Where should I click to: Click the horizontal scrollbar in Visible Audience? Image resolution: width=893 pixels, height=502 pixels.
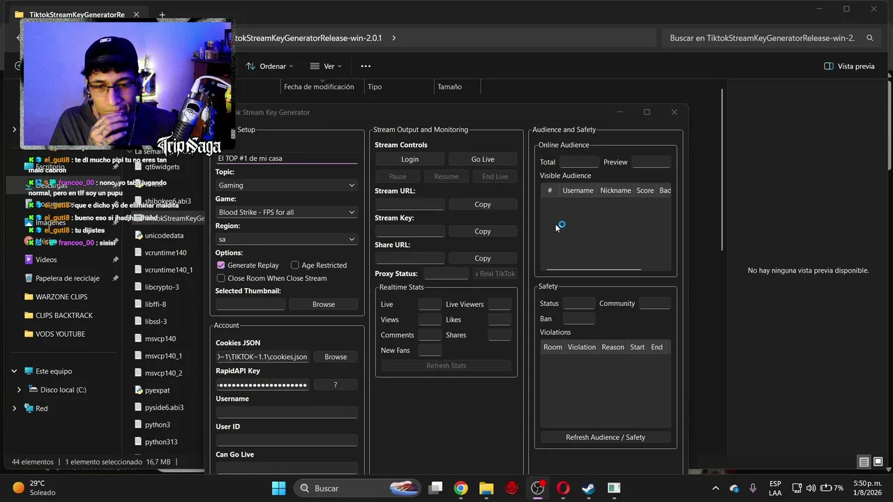click(x=594, y=269)
